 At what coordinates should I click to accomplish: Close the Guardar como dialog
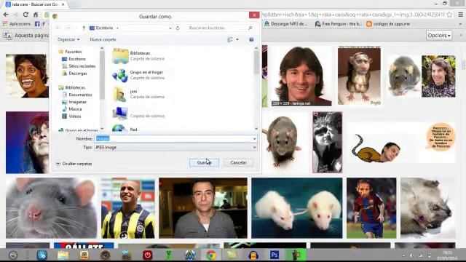[254, 15]
